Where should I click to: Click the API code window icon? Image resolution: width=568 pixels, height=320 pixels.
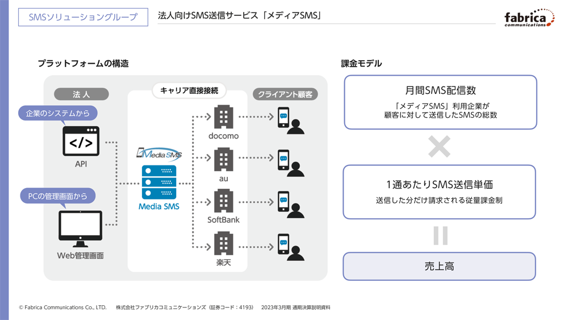tap(81, 141)
